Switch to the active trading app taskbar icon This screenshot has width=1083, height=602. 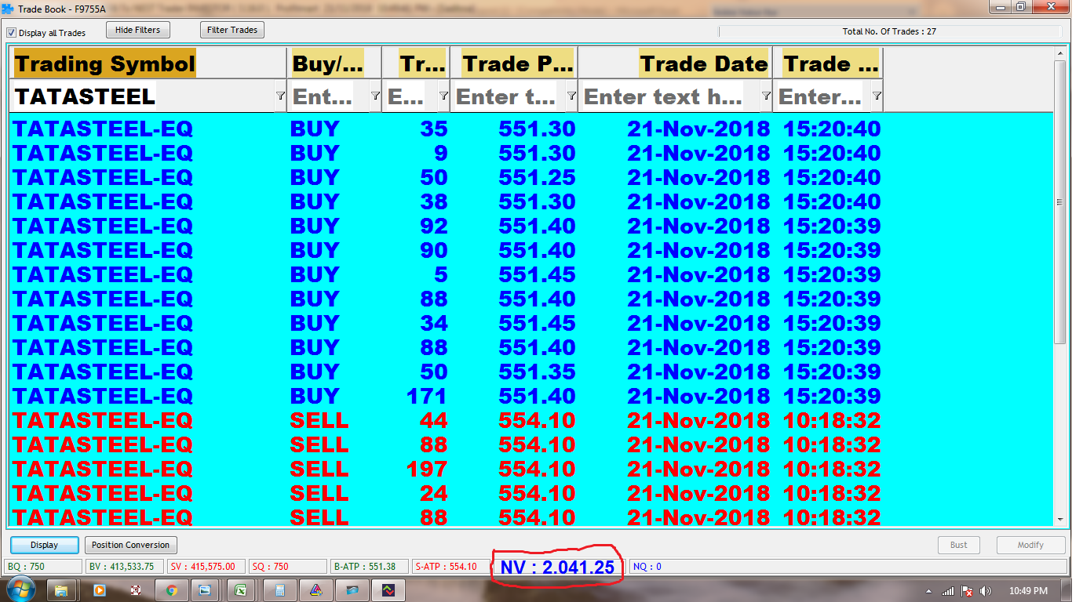click(x=388, y=589)
